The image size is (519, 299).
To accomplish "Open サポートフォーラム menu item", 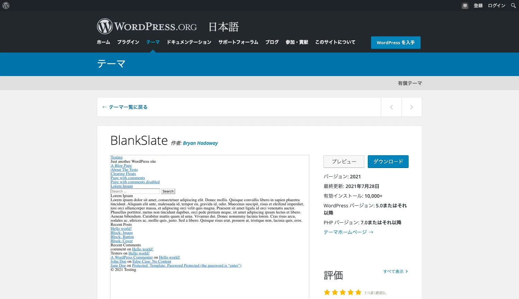I will [238, 42].
